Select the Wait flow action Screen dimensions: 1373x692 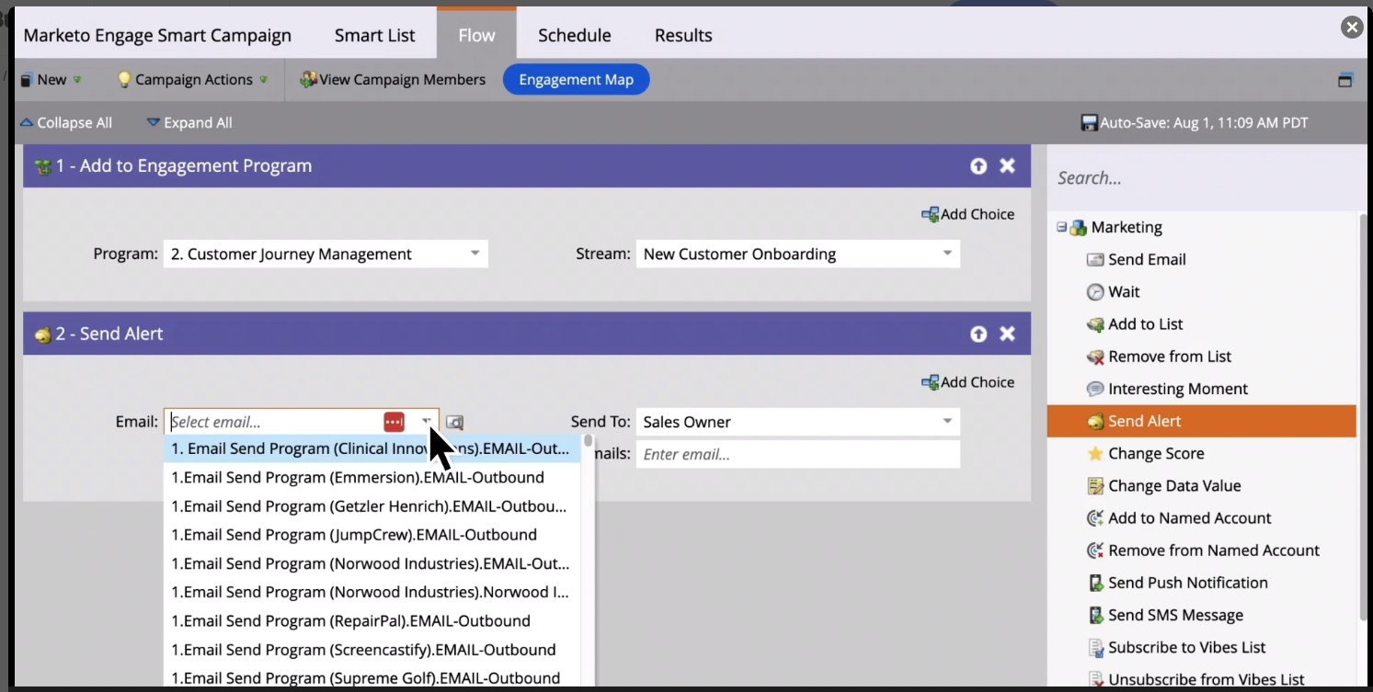click(1113, 292)
